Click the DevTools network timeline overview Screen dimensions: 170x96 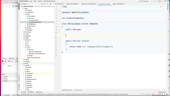pos(10,69)
